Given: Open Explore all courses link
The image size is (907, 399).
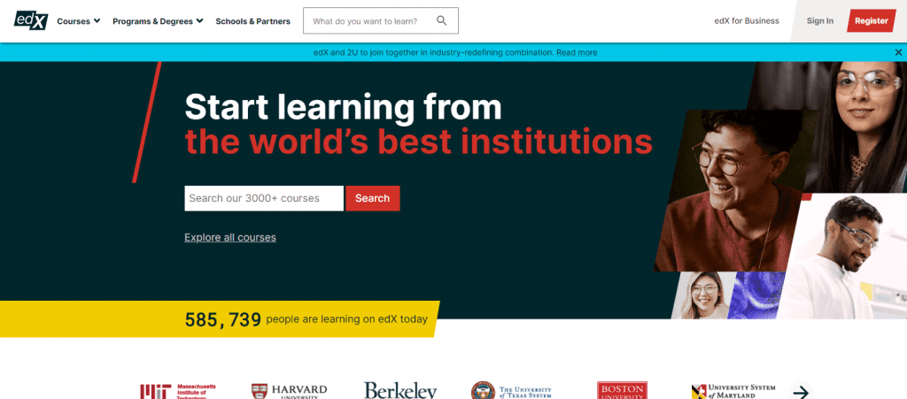Looking at the screenshot, I should click(x=230, y=237).
